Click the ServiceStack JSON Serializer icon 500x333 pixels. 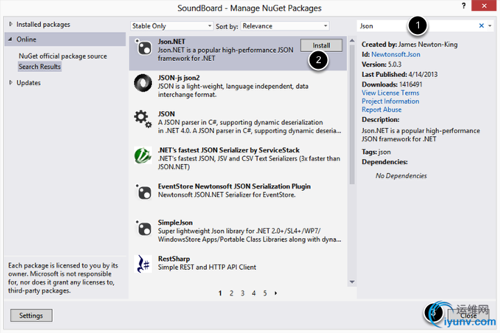pyautogui.click(x=143, y=155)
